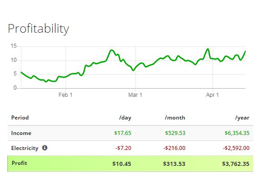Click the Feb 1 axis label

[65, 95]
